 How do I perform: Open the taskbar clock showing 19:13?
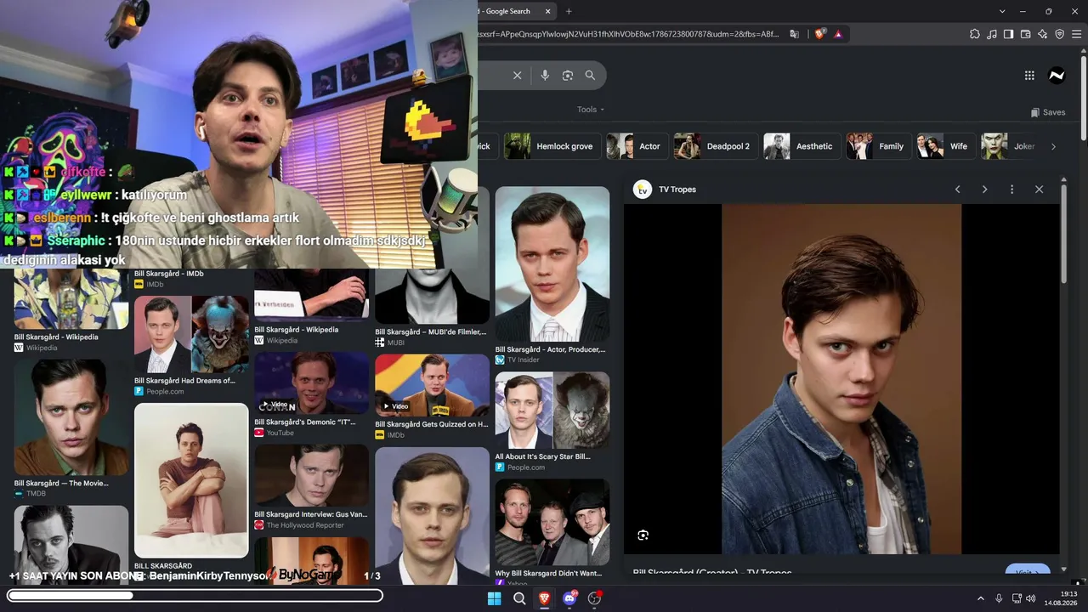point(1062,598)
